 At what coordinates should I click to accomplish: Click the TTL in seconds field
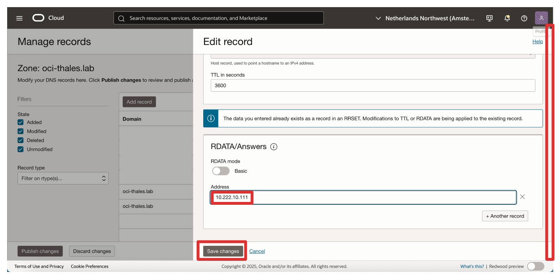[x=372, y=86]
